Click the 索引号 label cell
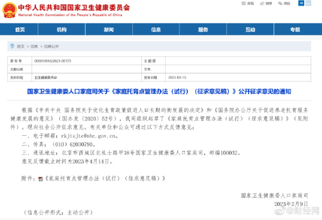 tap(20, 61)
